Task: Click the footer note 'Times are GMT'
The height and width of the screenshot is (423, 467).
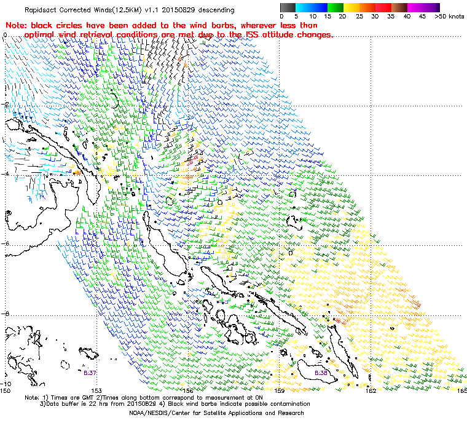Action: (73, 398)
